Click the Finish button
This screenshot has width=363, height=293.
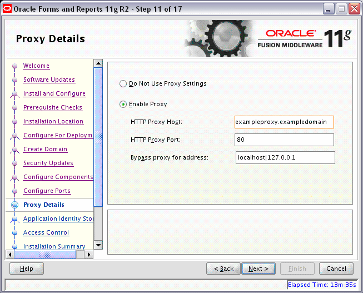click(297, 269)
